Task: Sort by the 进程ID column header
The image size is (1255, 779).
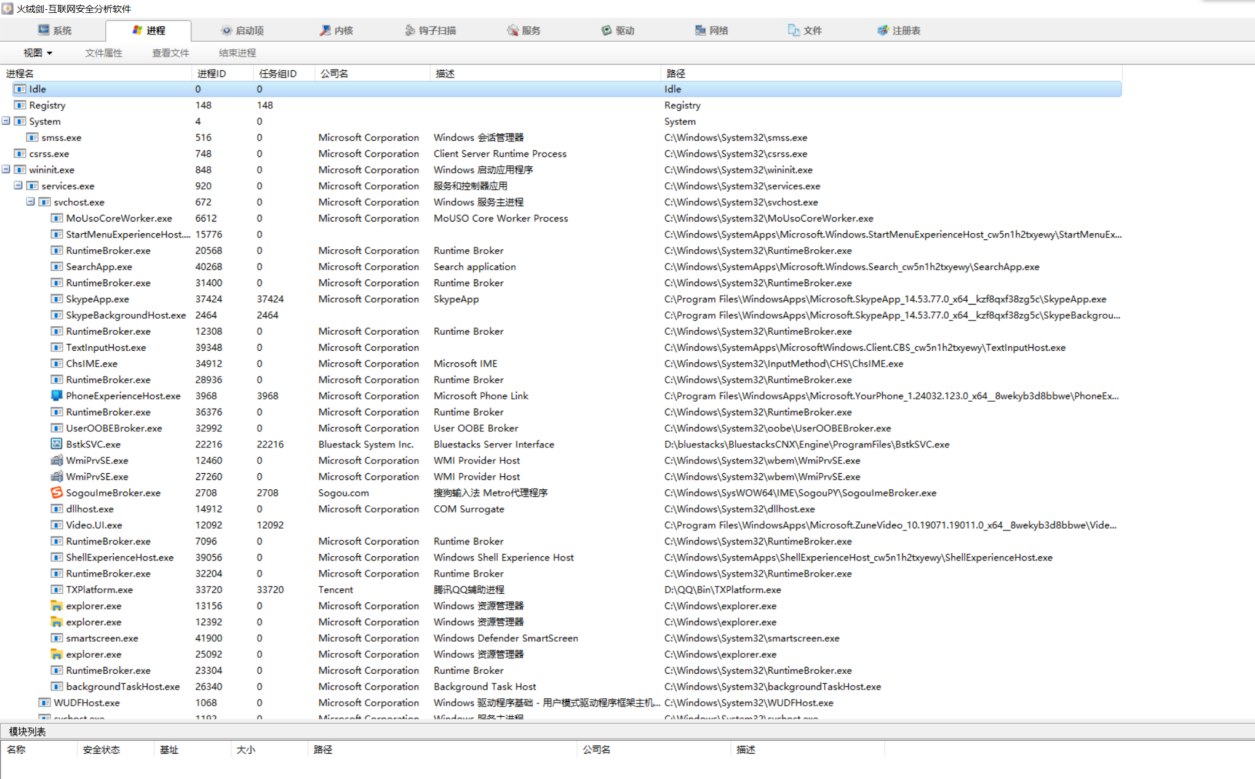Action: (x=223, y=73)
